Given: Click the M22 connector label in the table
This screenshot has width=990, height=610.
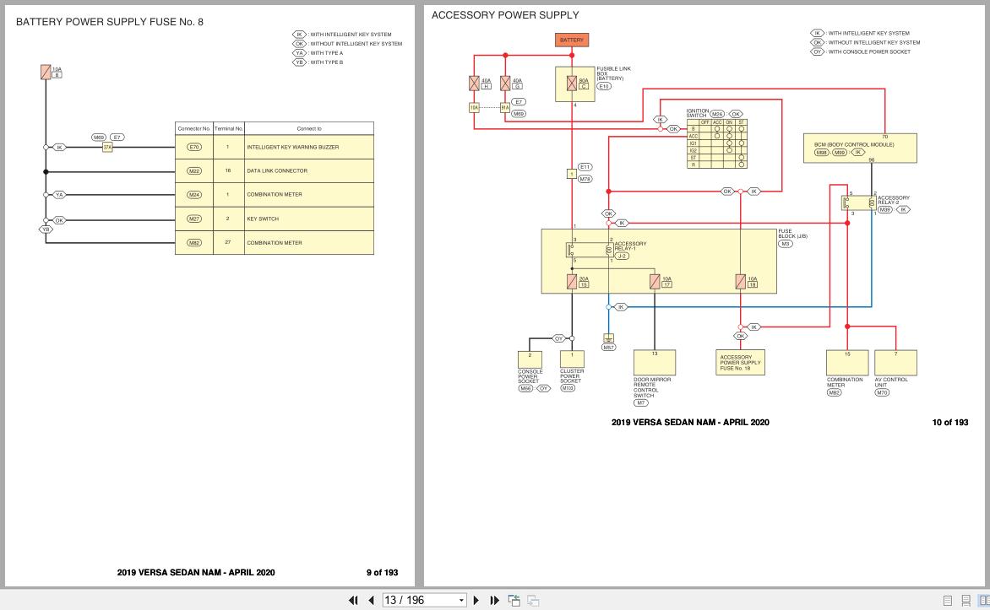Looking at the screenshot, I should (193, 171).
